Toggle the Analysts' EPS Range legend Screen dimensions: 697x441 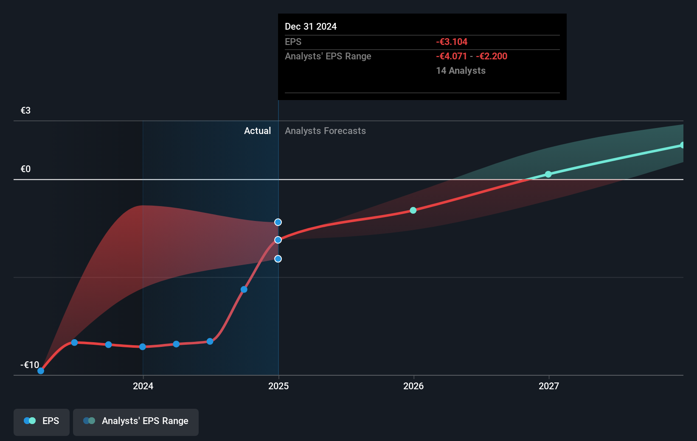coord(136,422)
